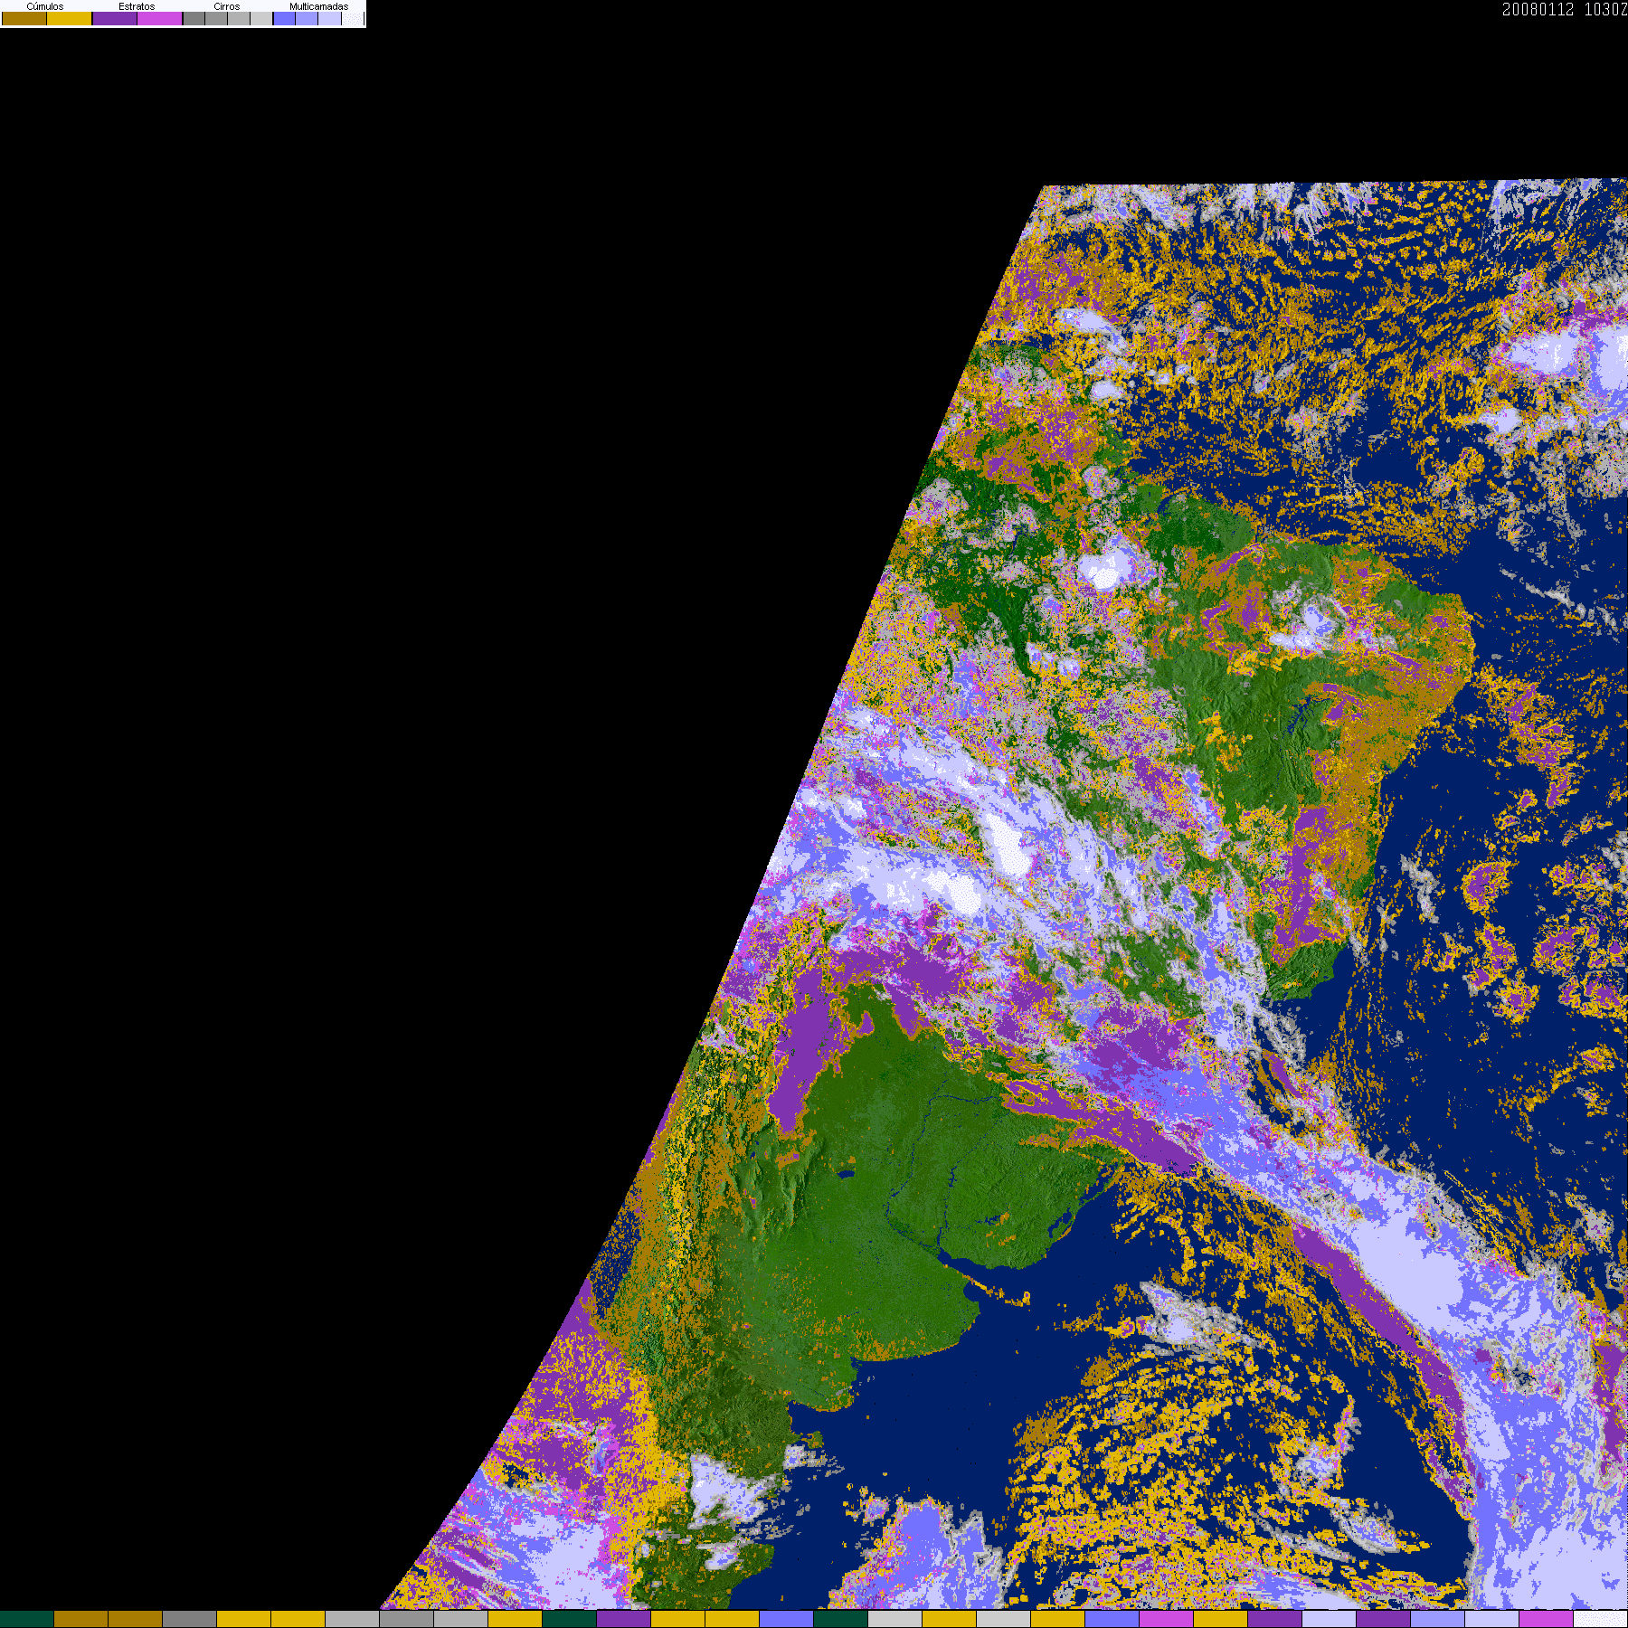1628x1628 pixels.
Task: Select the dark purple Estratos legend swatch
Action: pyautogui.click(x=115, y=18)
